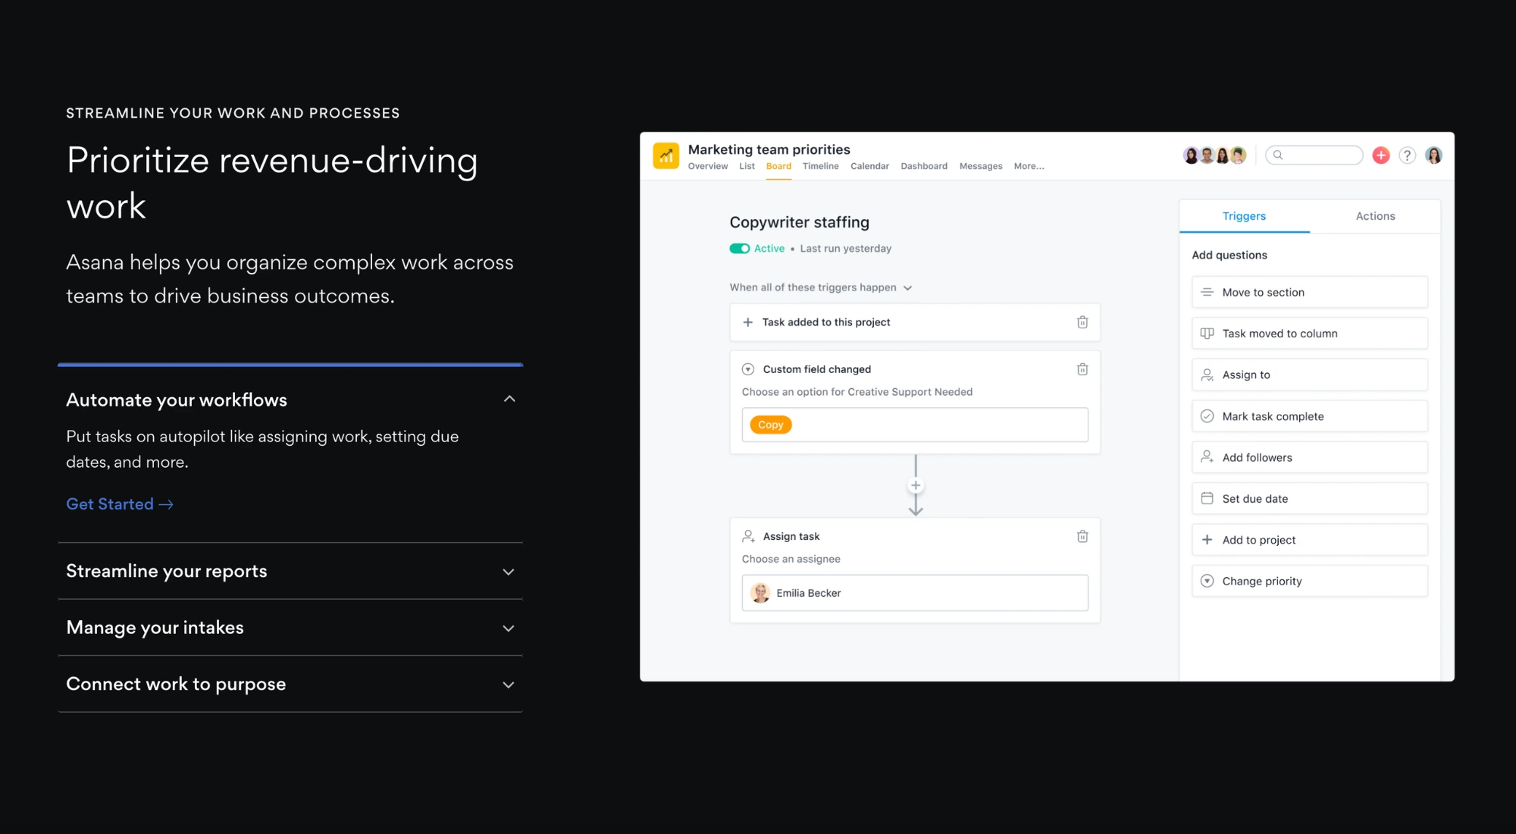The width and height of the screenshot is (1516, 834).
Task: Toggle the Streamline your reports section
Action: click(293, 571)
